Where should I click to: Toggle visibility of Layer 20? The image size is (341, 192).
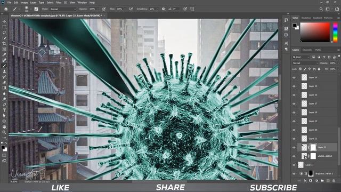pos(294,130)
